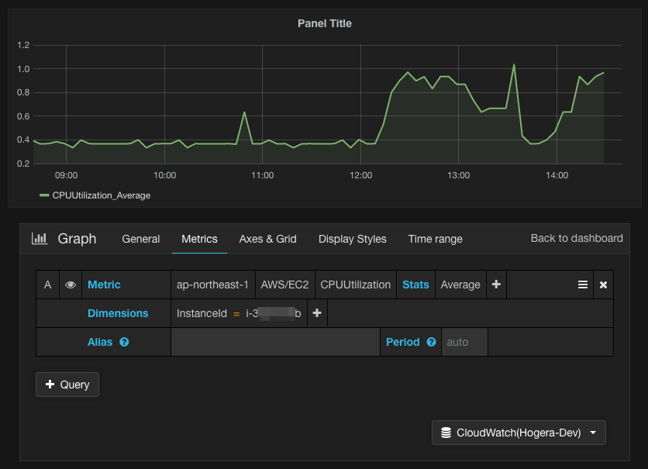Change the Average statistic selection

click(x=460, y=285)
